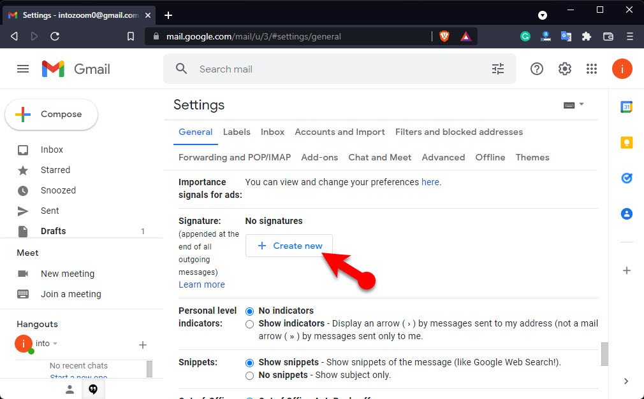Open the Google apps grid icon
This screenshot has height=399, width=644.
point(592,69)
